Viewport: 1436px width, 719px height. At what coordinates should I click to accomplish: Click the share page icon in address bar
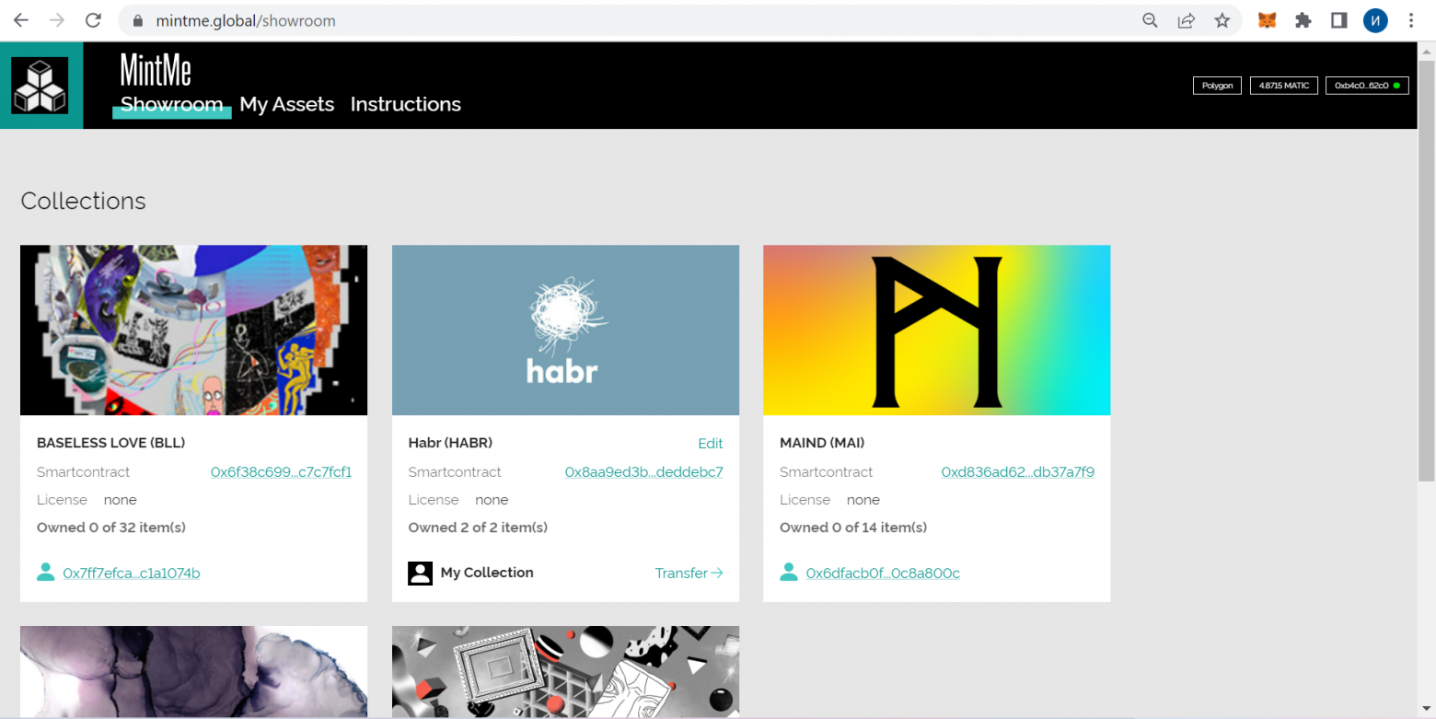pyautogui.click(x=1187, y=20)
